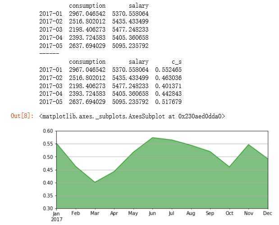Screen dimensions: 279x225
Task: Click the consumption header in the first table
Action: pyautogui.click(x=87, y=6)
